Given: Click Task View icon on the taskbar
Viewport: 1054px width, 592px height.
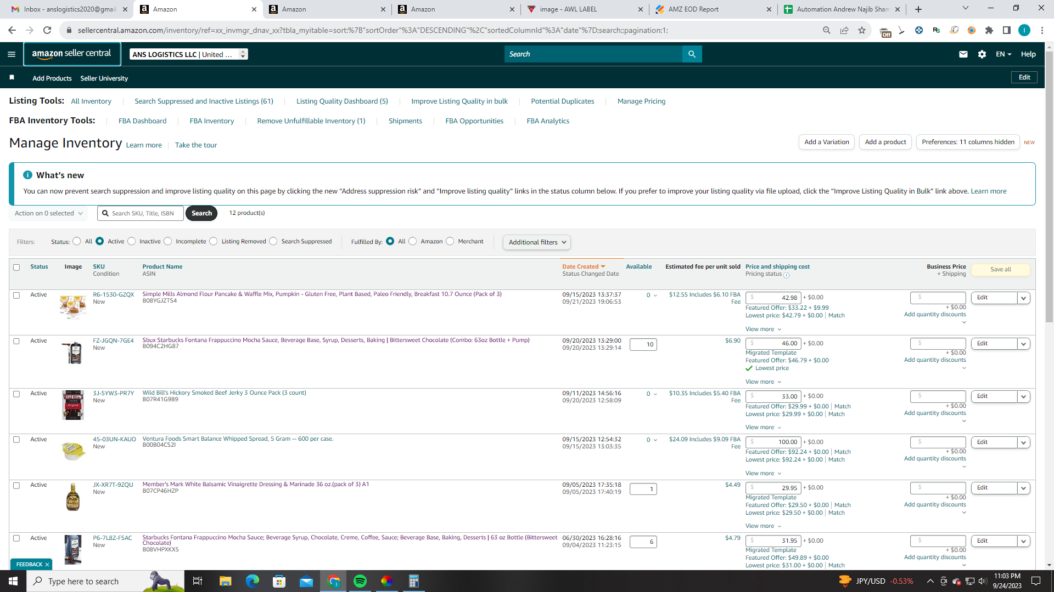Looking at the screenshot, I should pos(198,581).
